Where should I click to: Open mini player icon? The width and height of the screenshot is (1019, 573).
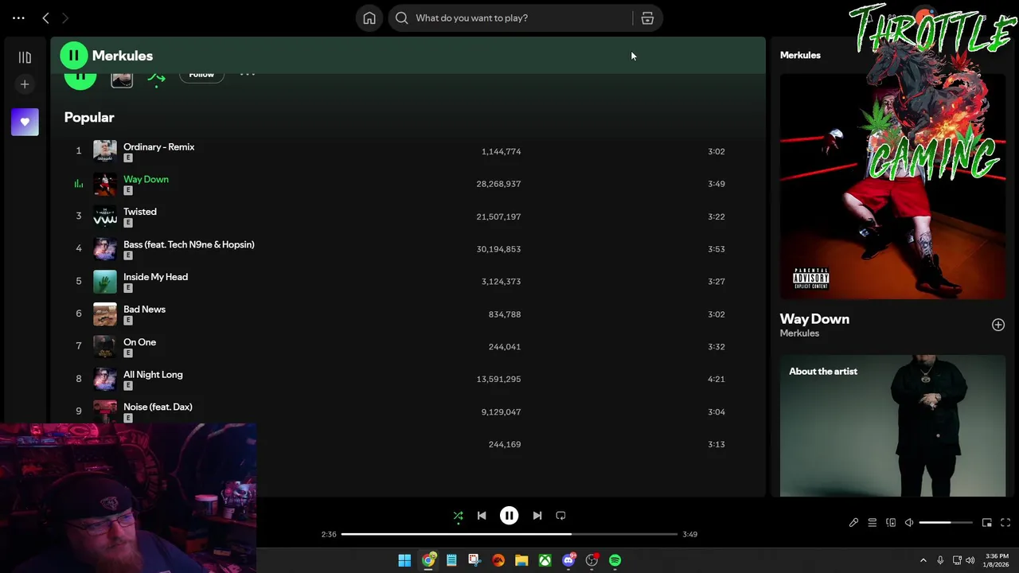986,523
